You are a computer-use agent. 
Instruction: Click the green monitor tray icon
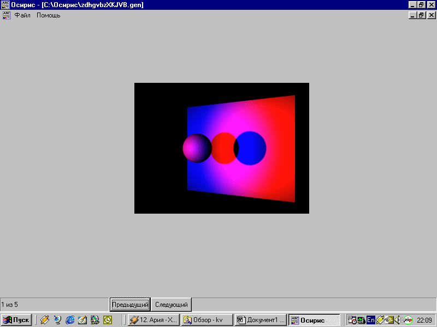pyautogui.click(x=362, y=320)
